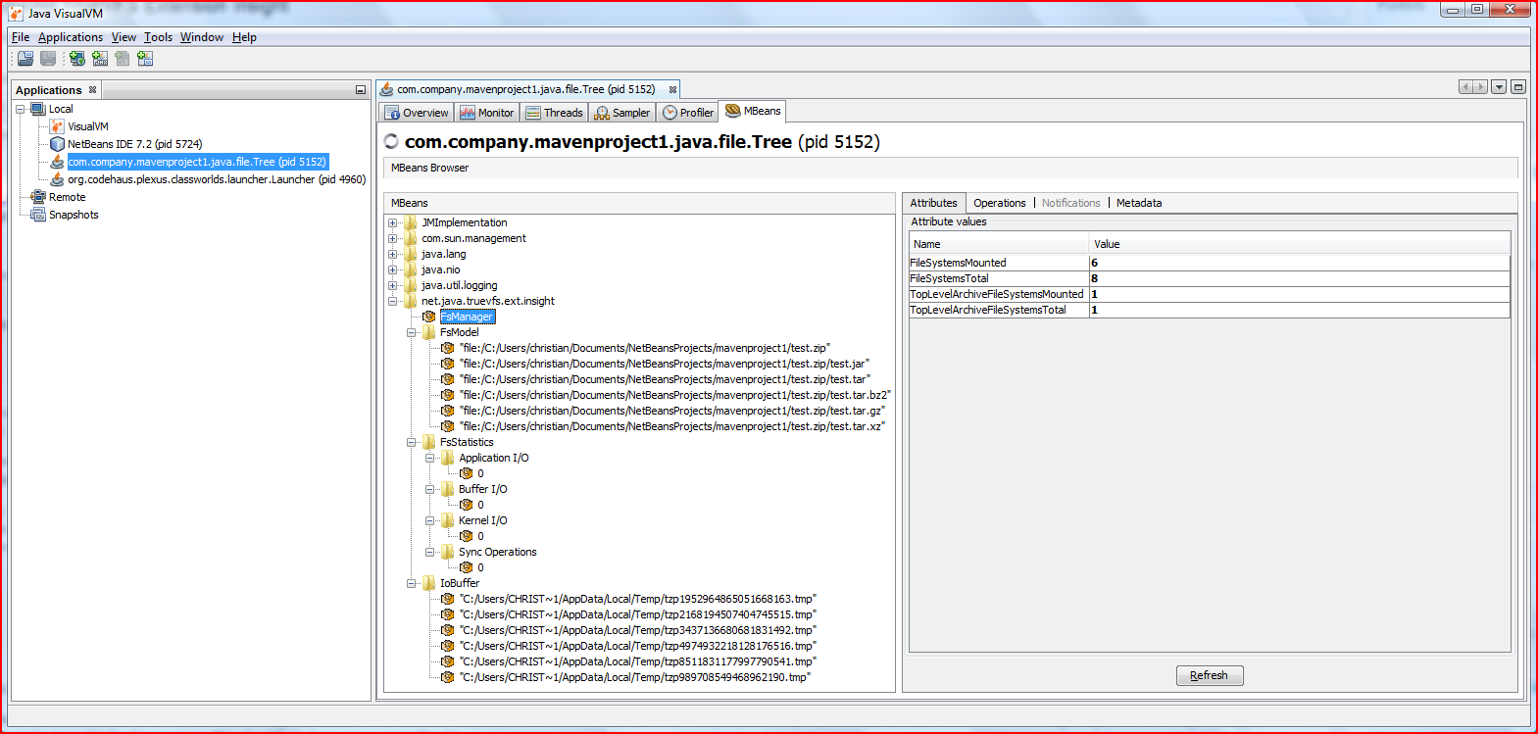This screenshot has height=734, width=1538.
Task: Maximize the document window with top-right icon
Action: click(x=1517, y=87)
